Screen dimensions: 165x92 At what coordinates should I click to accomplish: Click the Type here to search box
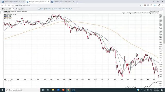click(23, 90)
